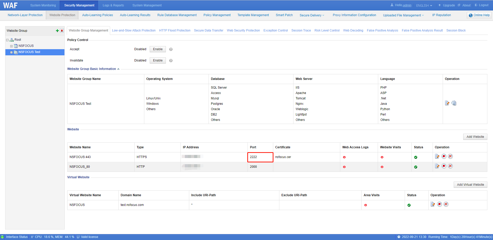This screenshot has height=240, width=493.
Task: Enable the Accept policy control
Action: click(x=158, y=49)
